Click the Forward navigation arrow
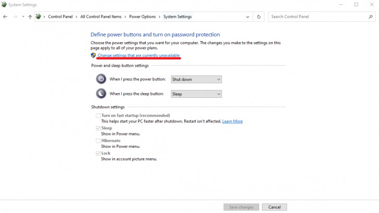The height and width of the screenshot is (213, 379). (x=15, y=17)
